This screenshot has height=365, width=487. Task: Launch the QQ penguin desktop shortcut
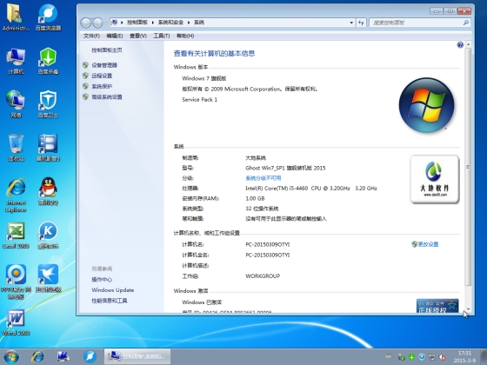tap(48, 191)
